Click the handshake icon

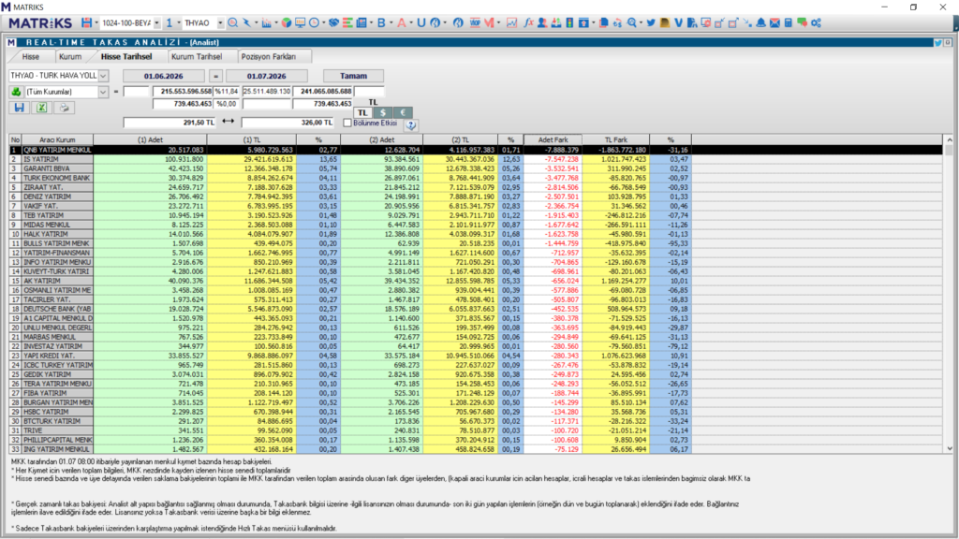pos(333,22)
